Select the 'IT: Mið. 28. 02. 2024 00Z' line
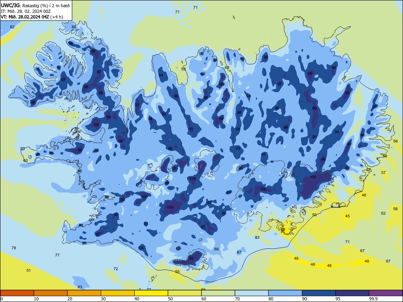The width and height of the screenshot is (403, 302). [26, 11]
